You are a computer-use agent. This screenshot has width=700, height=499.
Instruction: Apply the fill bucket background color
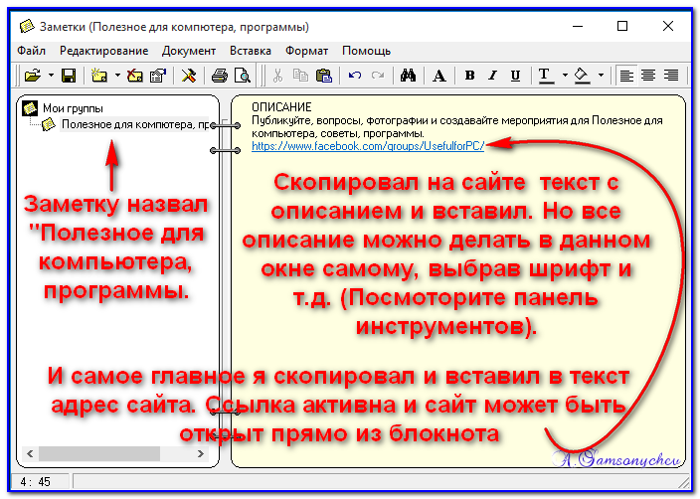pyautogui.click(x=582, y=76)
